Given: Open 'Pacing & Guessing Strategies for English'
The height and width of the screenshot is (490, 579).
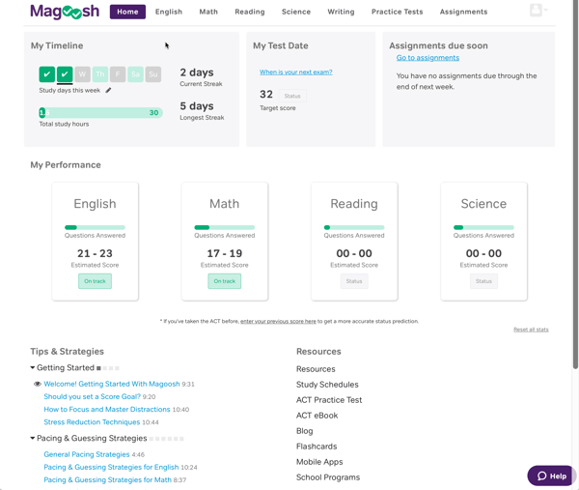Looking at the screenshot, I should [x=111, y=467].
